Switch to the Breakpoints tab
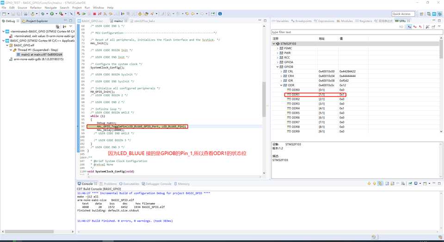The width and height of the screenshot is (444, 242). coord(301,21)
